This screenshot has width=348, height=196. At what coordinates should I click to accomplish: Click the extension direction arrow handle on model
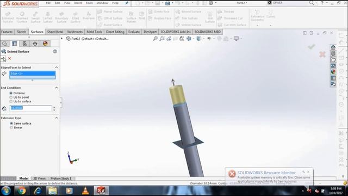pos(173,82)
